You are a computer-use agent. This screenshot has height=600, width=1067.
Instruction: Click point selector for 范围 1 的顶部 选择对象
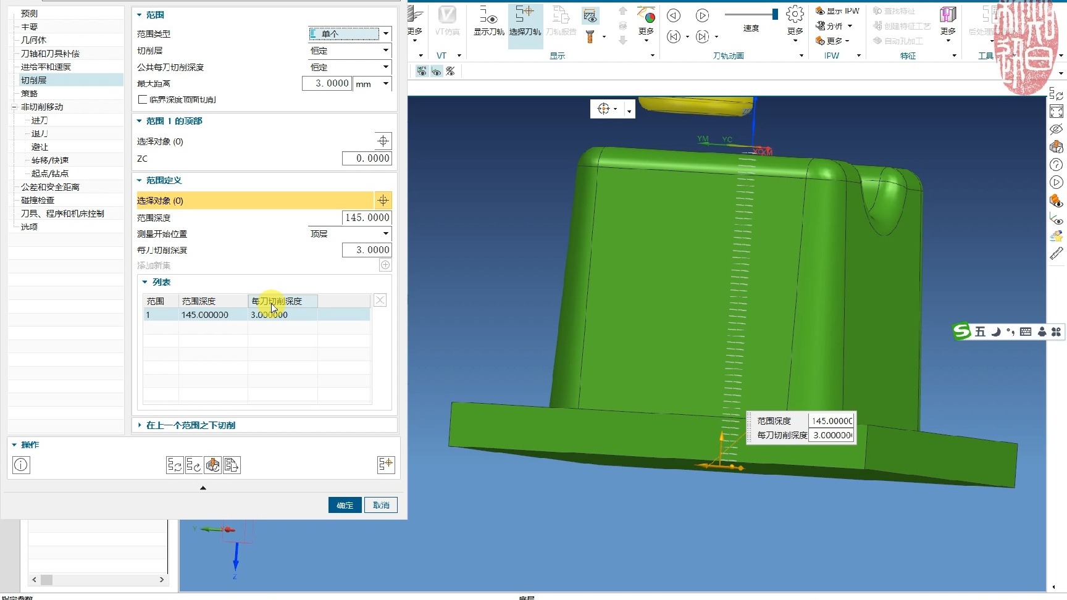[x=383, y=141]
